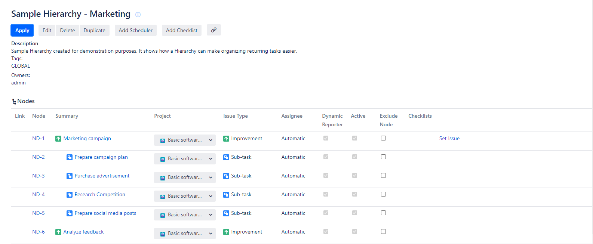
Task: Click Improvement icon next to Marketing campaign summary
Action: [58, 139]
